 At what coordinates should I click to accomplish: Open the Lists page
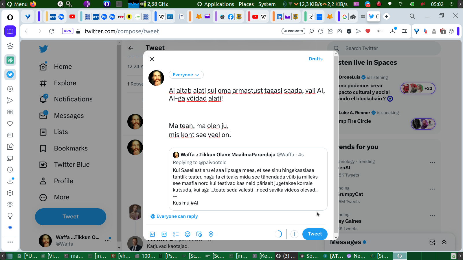(54, 132)
